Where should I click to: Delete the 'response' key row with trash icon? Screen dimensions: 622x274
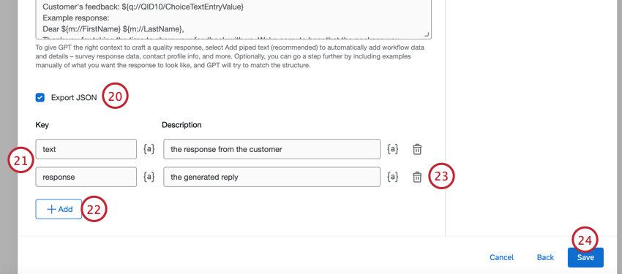[x=417, y=177]
